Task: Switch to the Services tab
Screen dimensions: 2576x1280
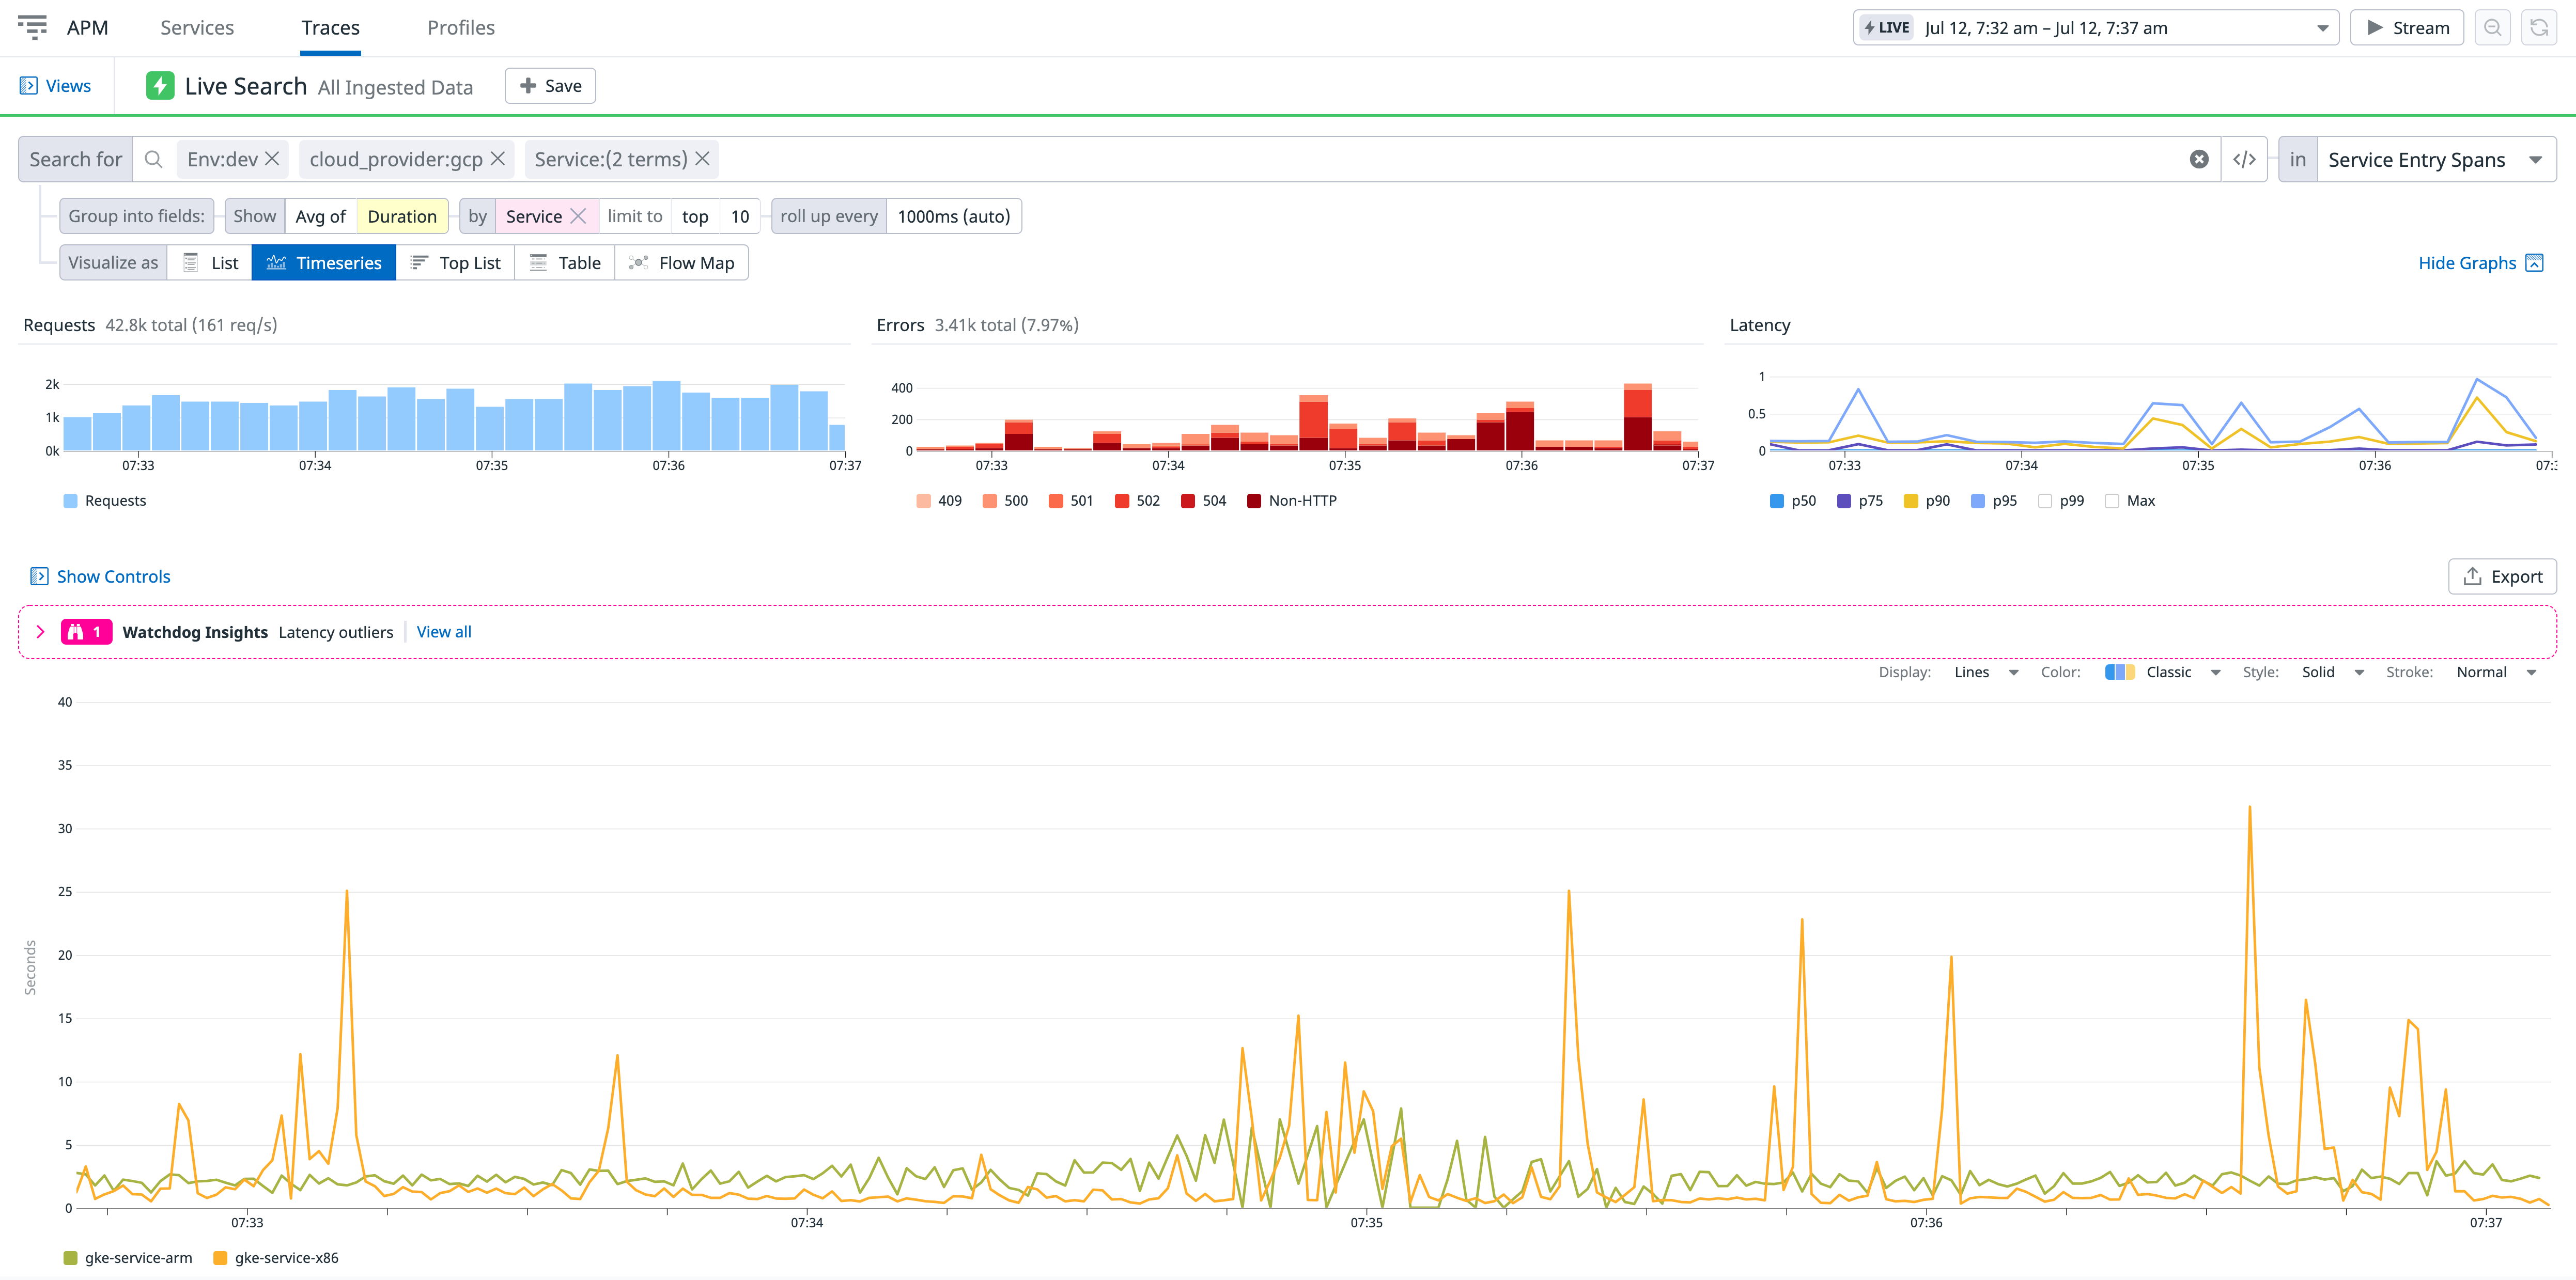Action: coord(196,27)
